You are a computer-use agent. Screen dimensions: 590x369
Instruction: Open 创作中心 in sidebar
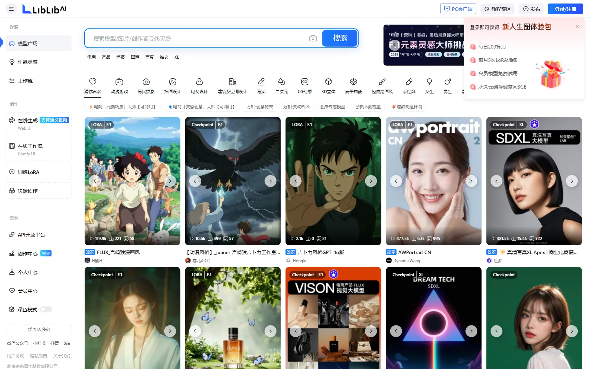coord(39,253)
